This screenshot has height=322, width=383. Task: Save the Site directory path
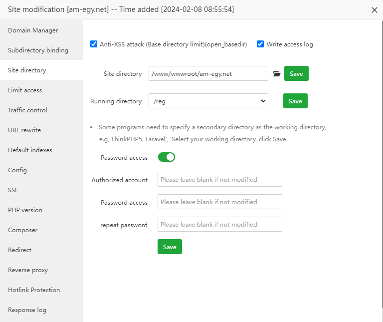point(296,73)
